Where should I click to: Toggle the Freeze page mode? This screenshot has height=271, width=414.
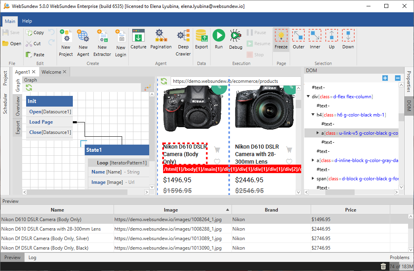pos(281,36)
